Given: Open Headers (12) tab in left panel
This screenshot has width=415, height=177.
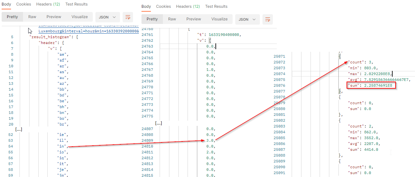Looking at the screenshot, I should [x=48, y=4].
